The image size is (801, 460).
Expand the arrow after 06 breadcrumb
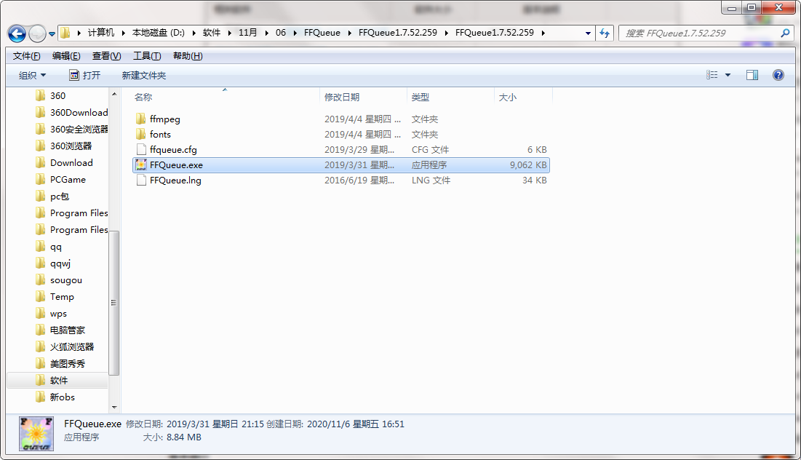click(295, 33)
